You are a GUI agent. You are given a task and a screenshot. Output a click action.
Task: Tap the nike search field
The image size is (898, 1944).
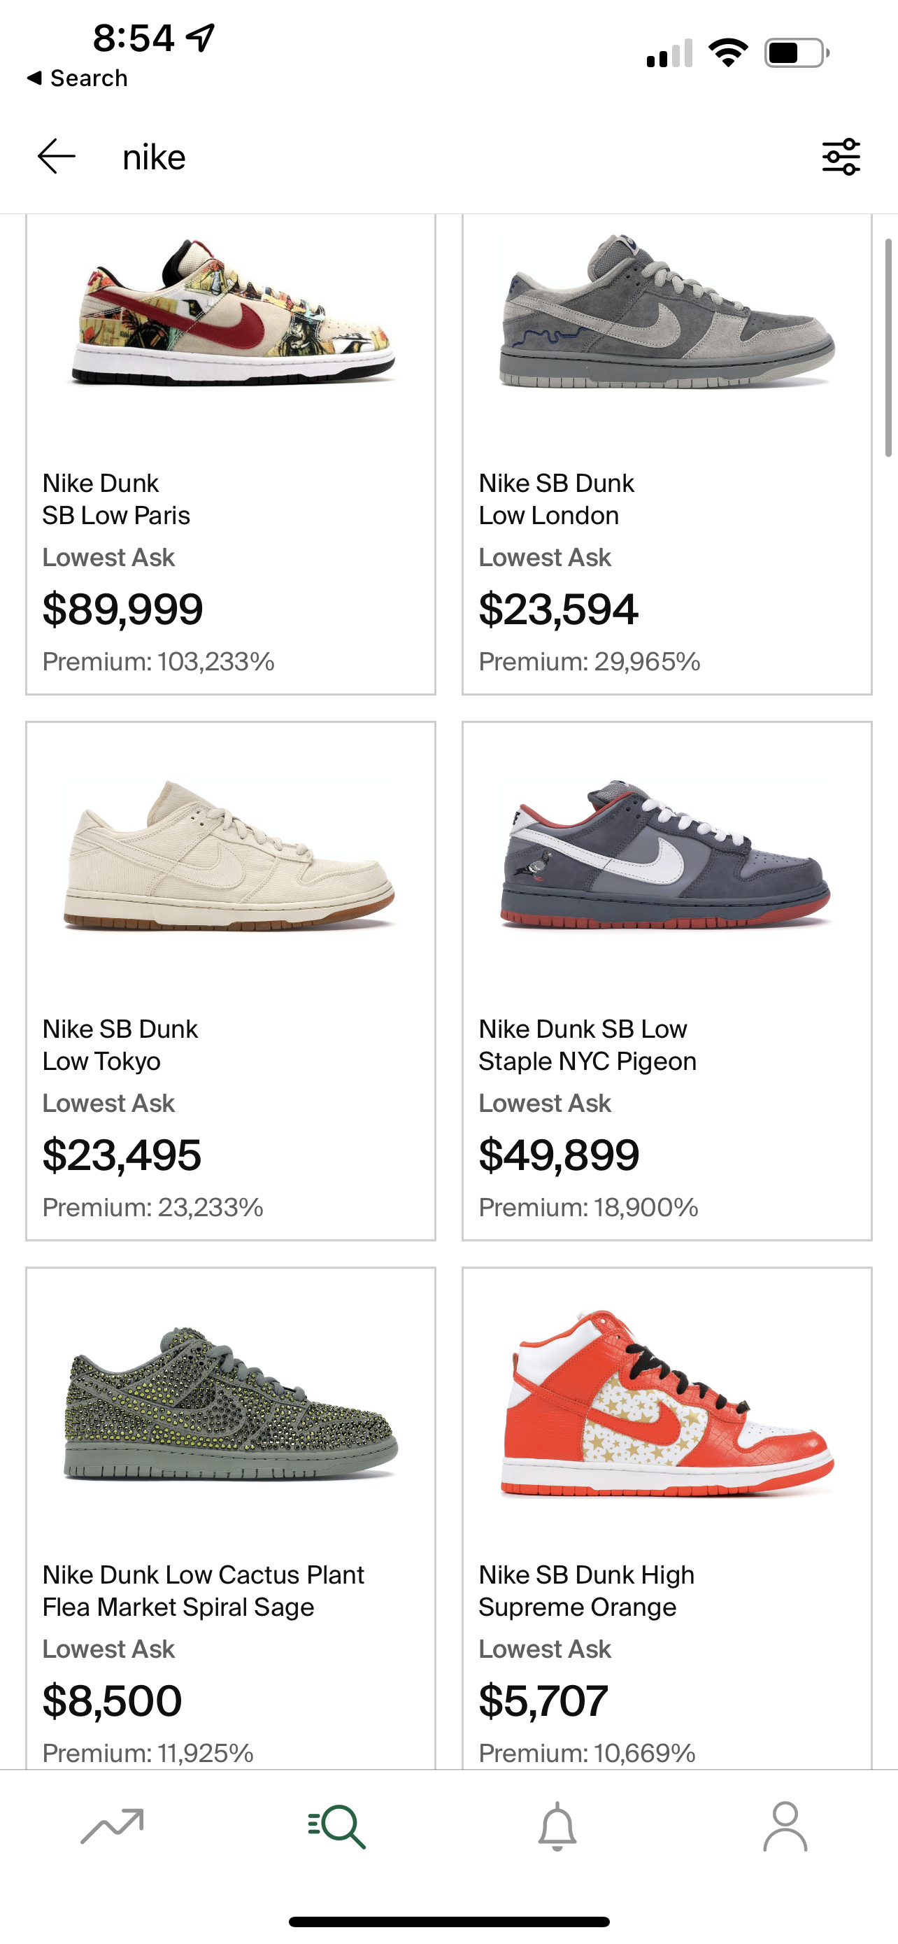click(x=452, y=157)
